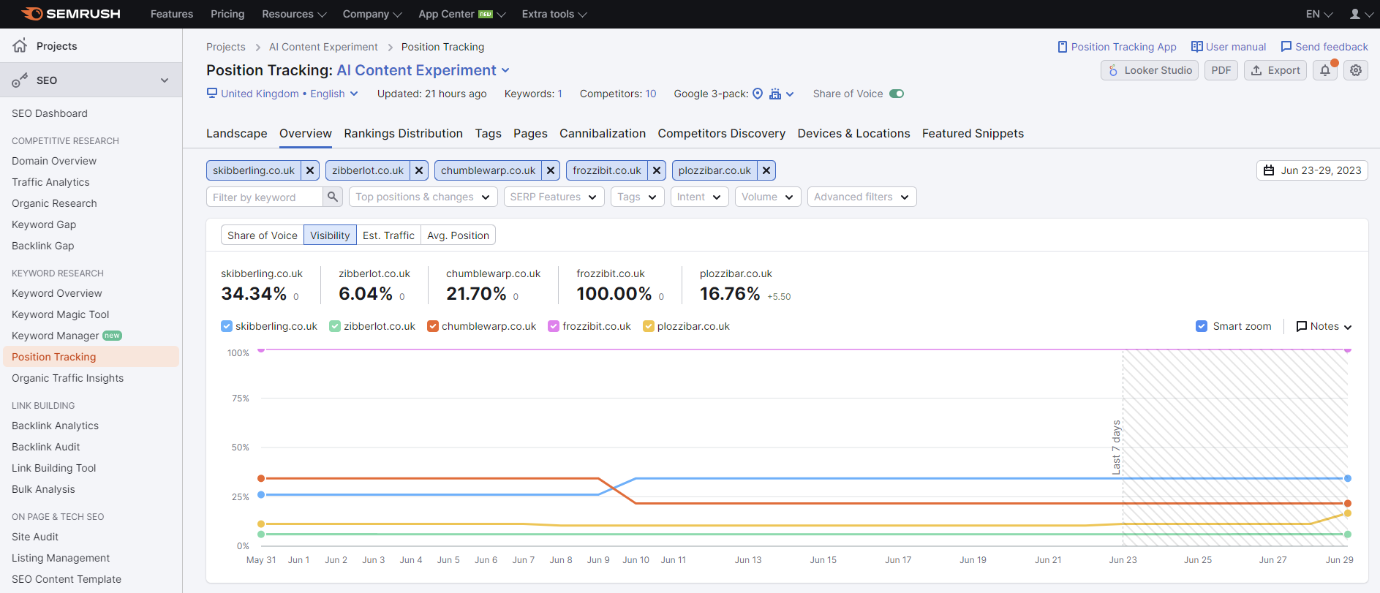
Task: Open the Notes dropdown
Action: 1324,326
